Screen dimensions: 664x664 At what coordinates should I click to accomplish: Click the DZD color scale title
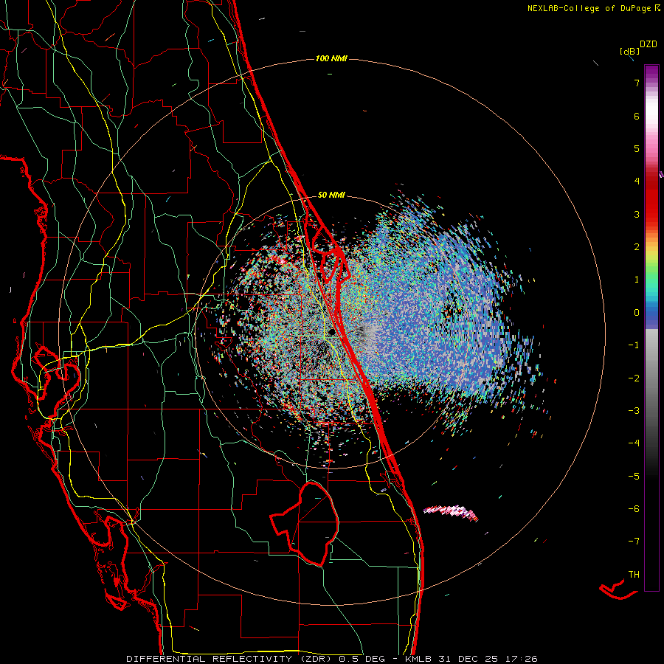pos(648,44)
